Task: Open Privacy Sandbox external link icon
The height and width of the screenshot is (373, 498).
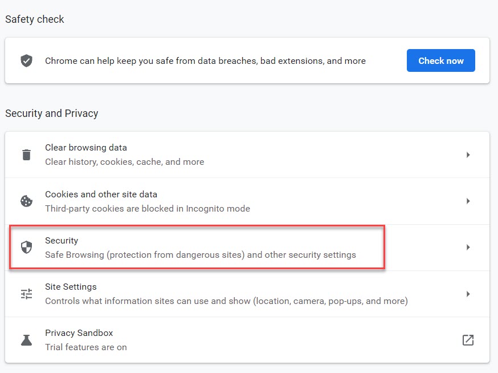Action: [468, 340]
